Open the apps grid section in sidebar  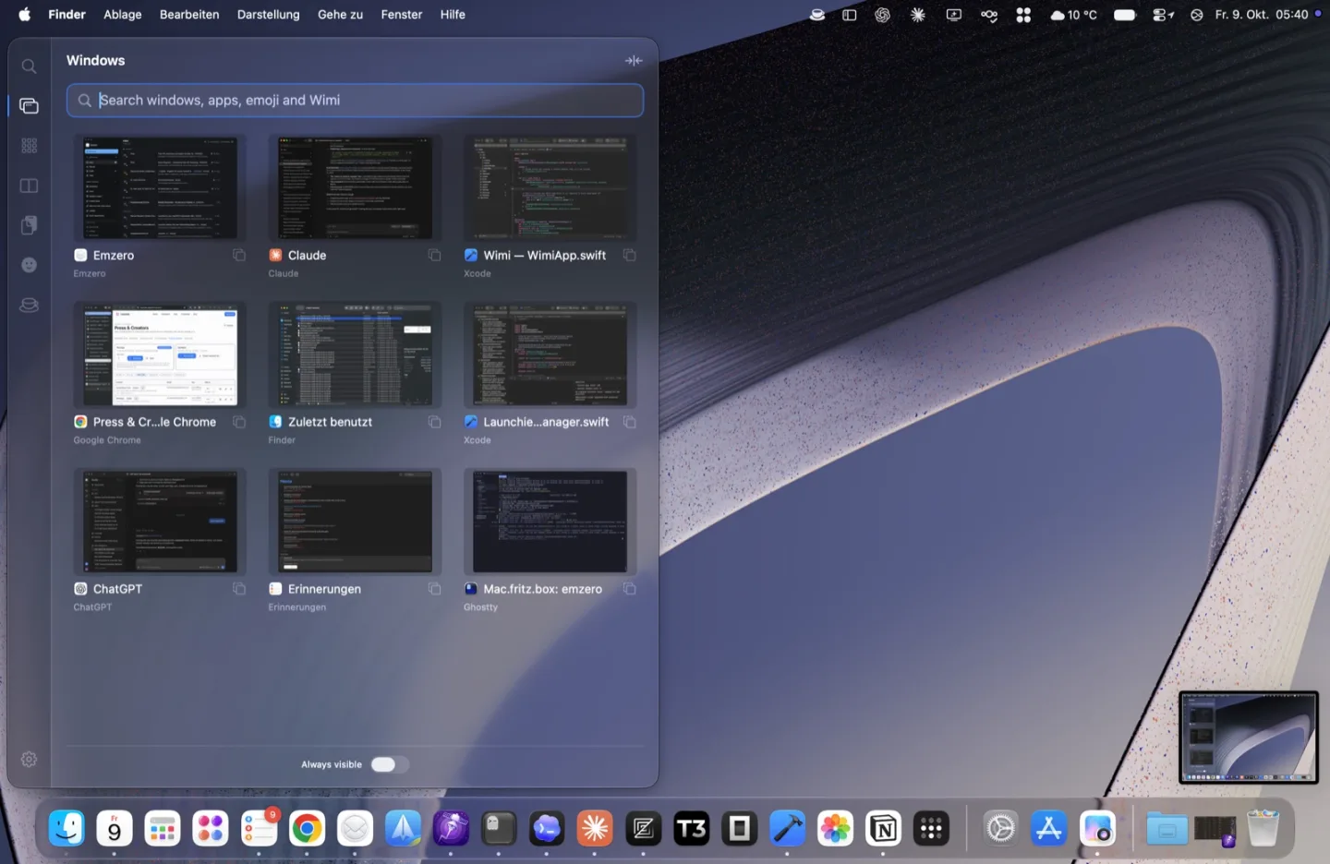(29, 146)
